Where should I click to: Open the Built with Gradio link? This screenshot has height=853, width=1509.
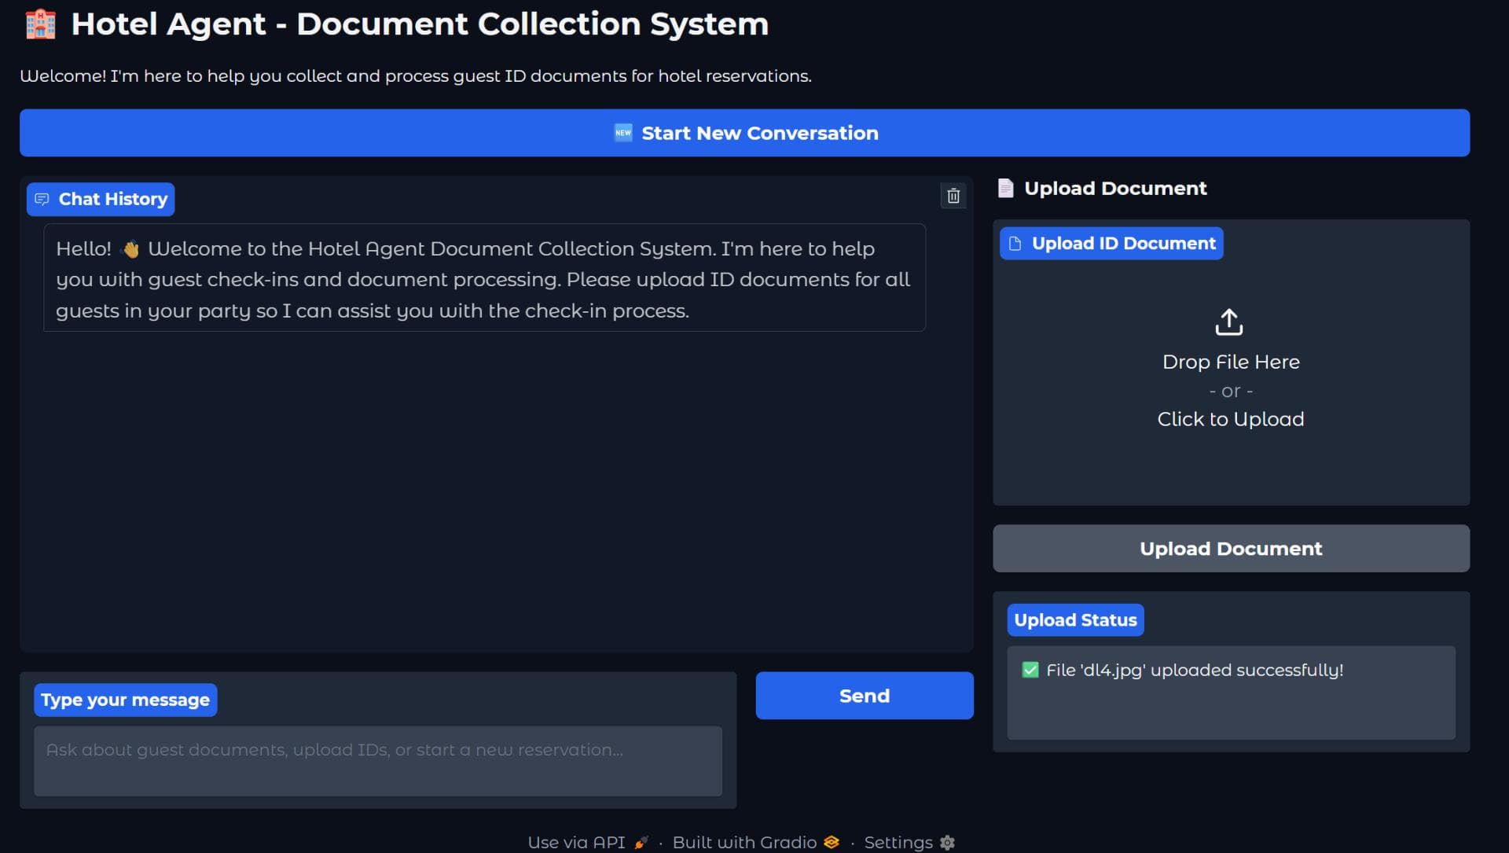[756, 842]
